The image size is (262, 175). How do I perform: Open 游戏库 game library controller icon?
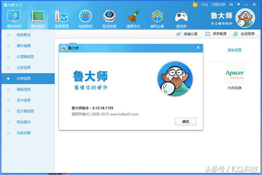click(x=181, y=16)
